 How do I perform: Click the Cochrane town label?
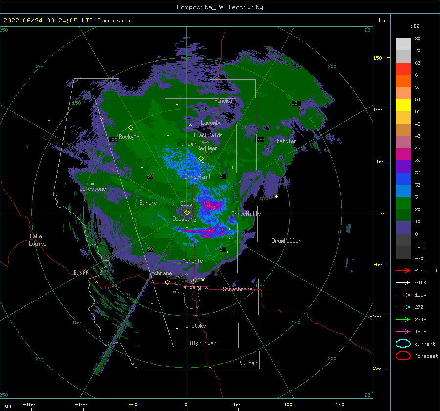tap(160, 273)
